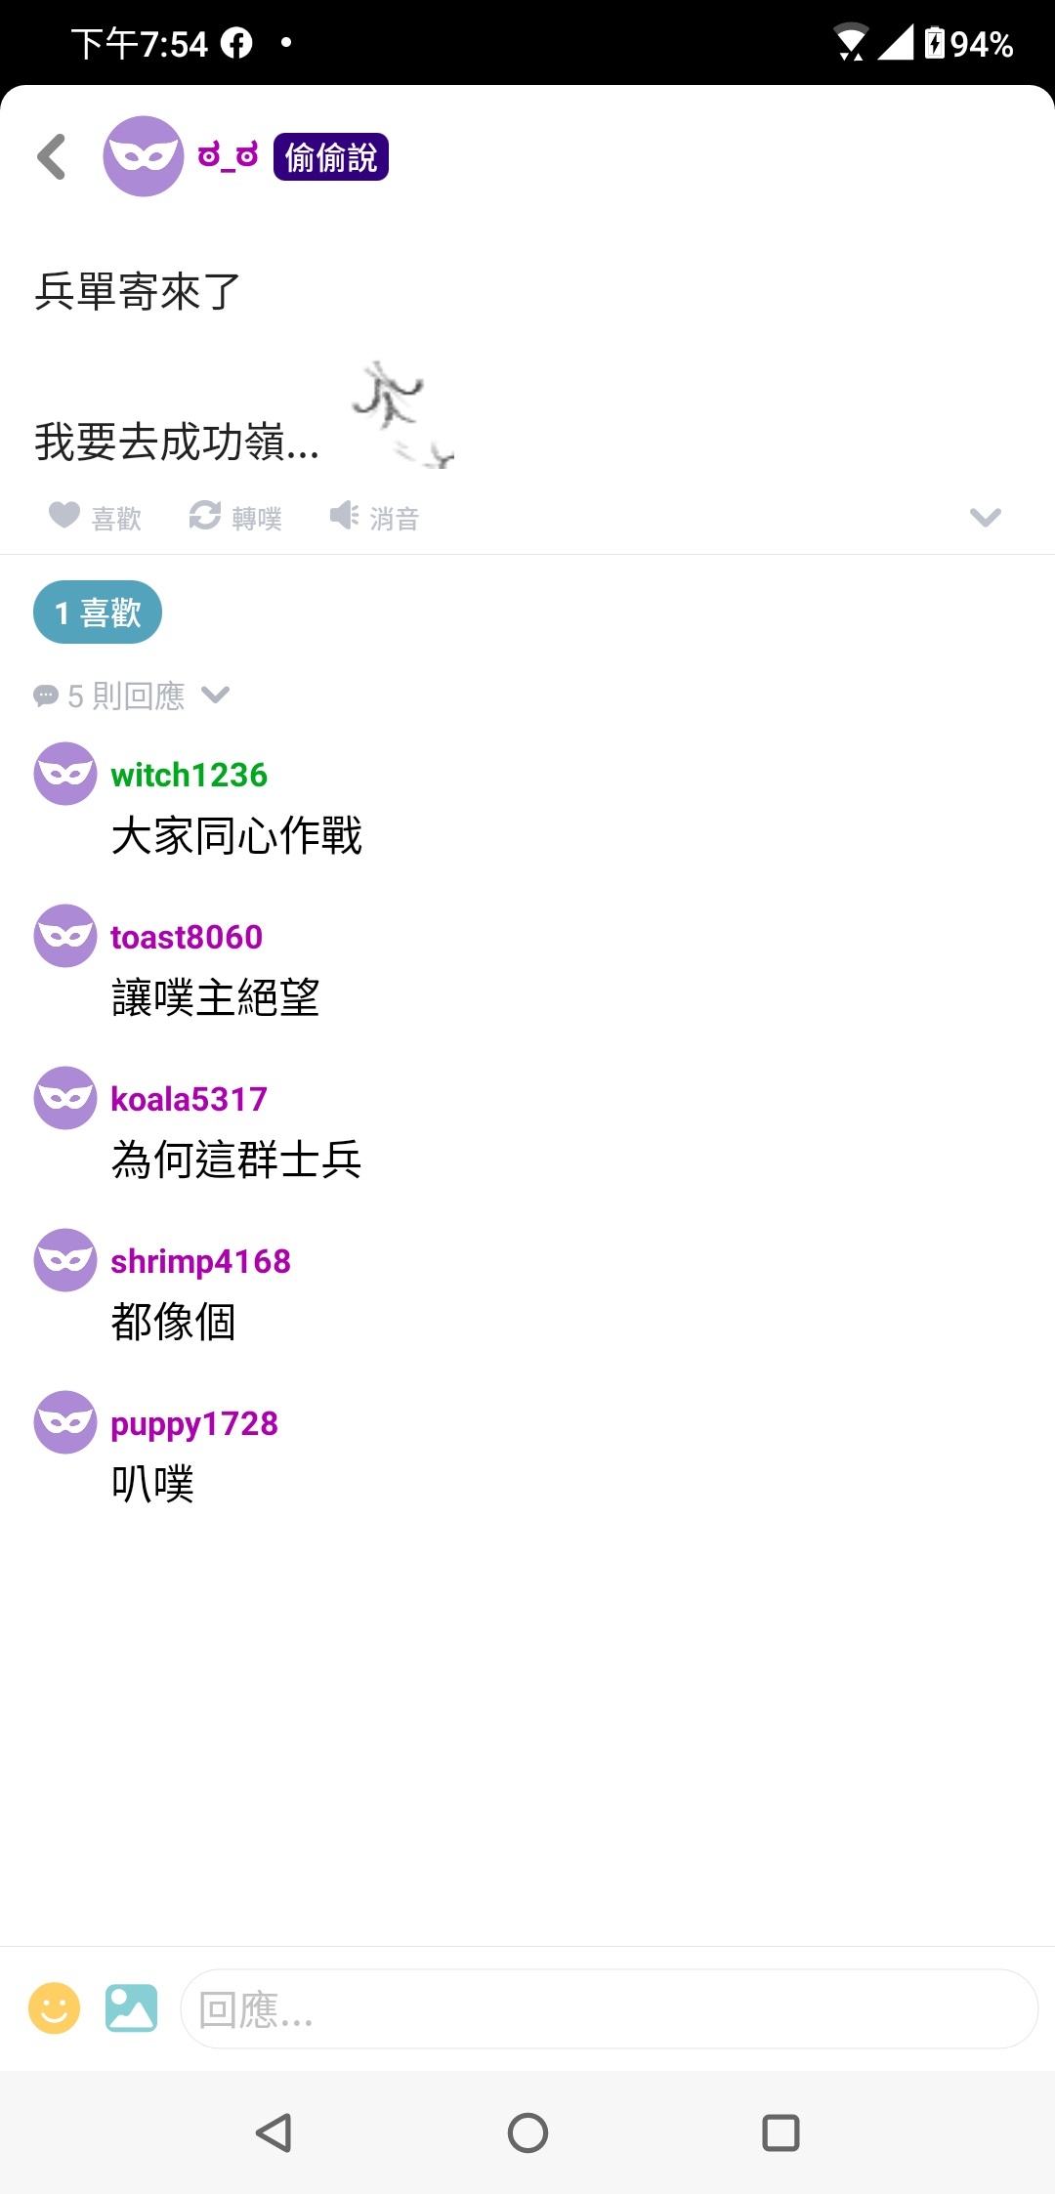Replurk using the 轉噗 icon
Screen dimensions: 1055x2194
click(x=235, y=517)
